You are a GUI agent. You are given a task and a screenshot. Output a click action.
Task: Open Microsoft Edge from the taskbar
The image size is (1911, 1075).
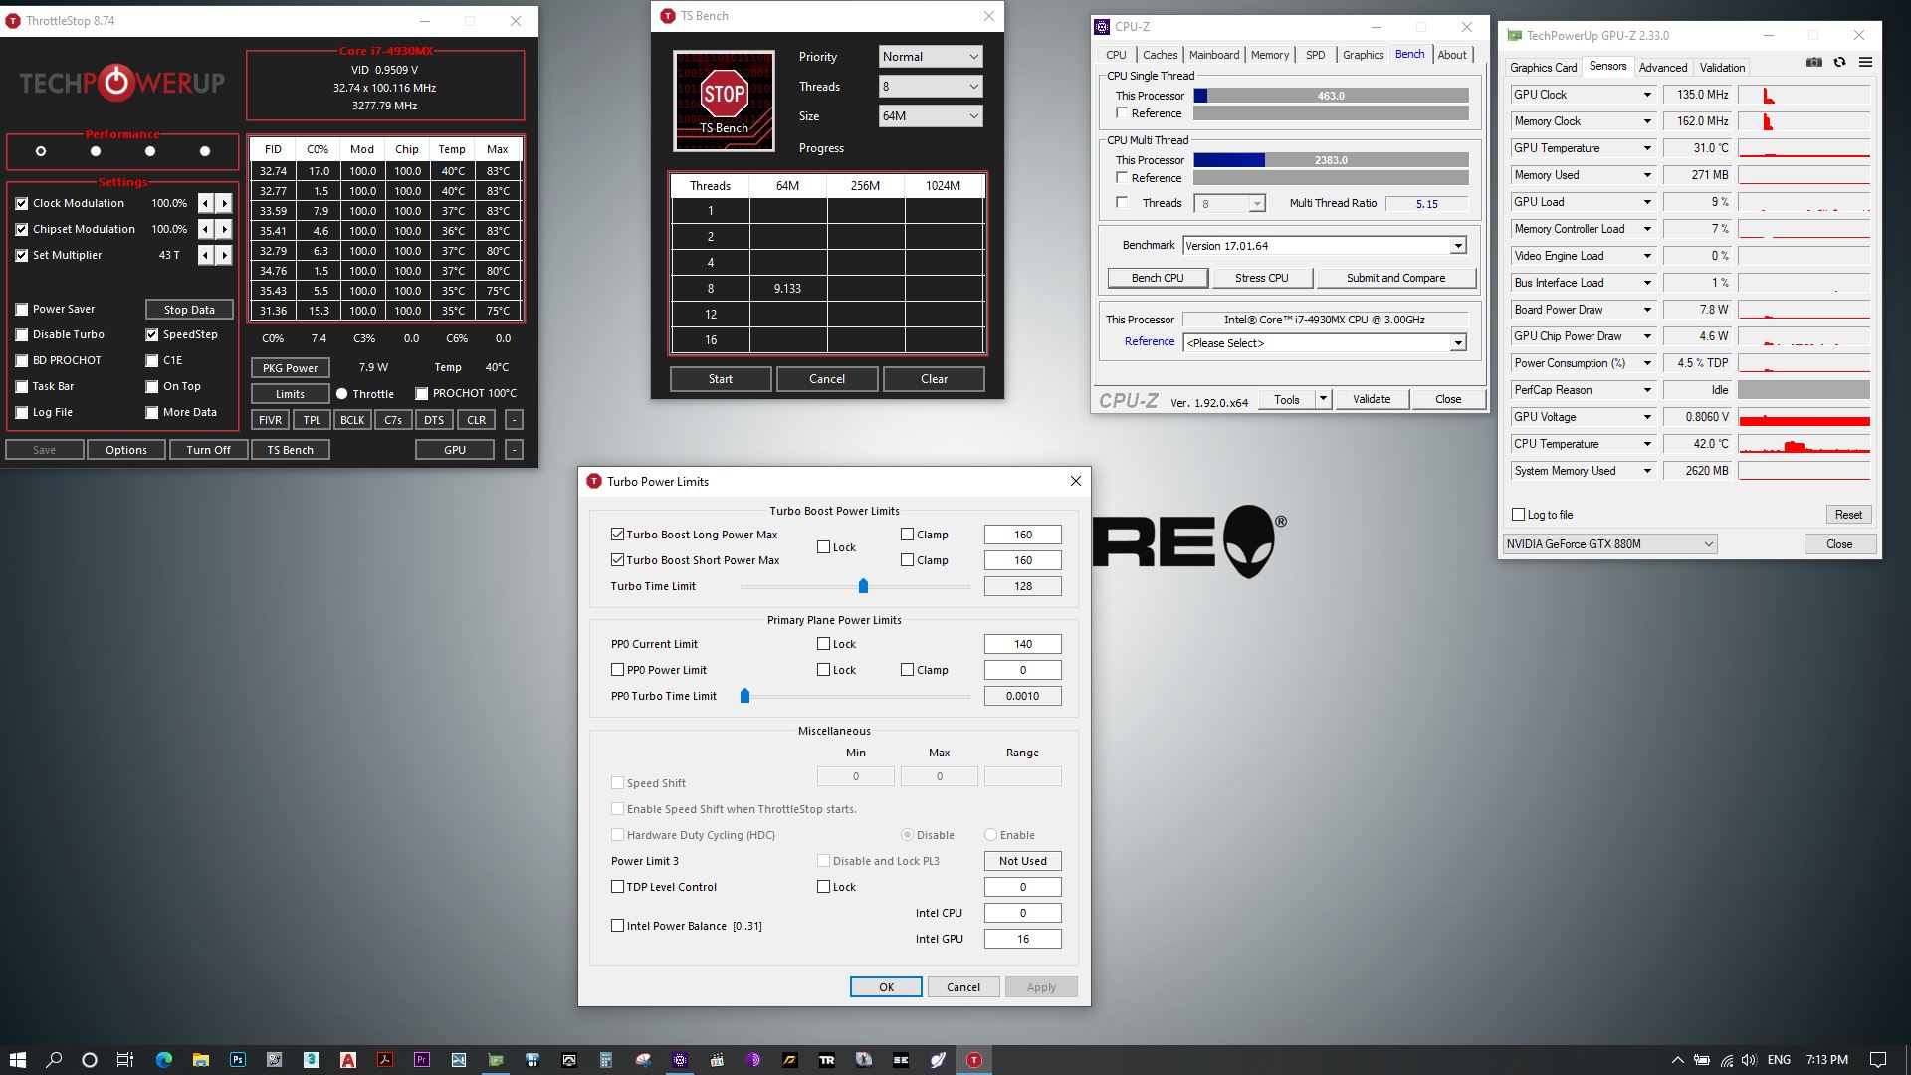tap(164, 1060)
